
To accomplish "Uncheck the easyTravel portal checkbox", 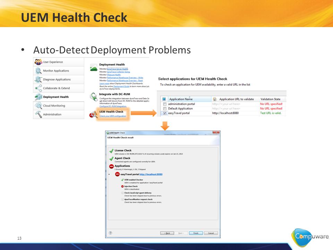I will (164, 113).
